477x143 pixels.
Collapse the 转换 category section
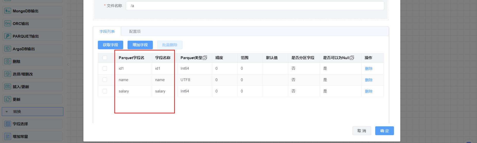point(7,112)
